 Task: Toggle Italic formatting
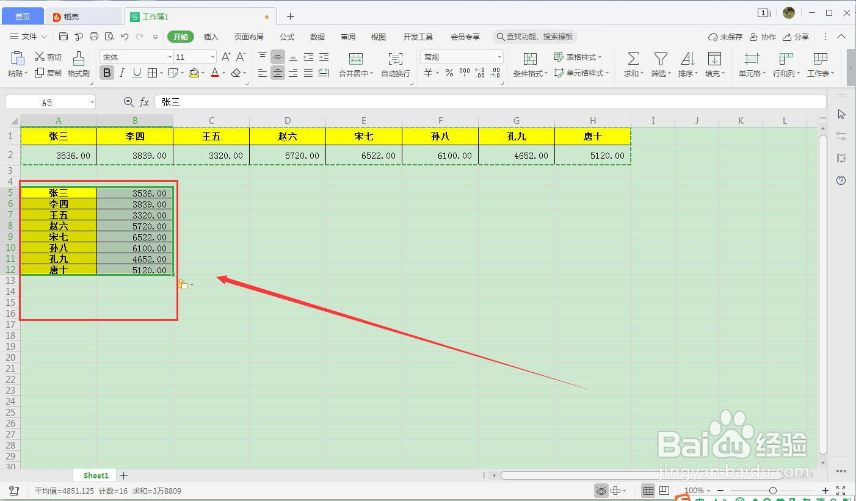pyautogui.click(x=122, y=73)
